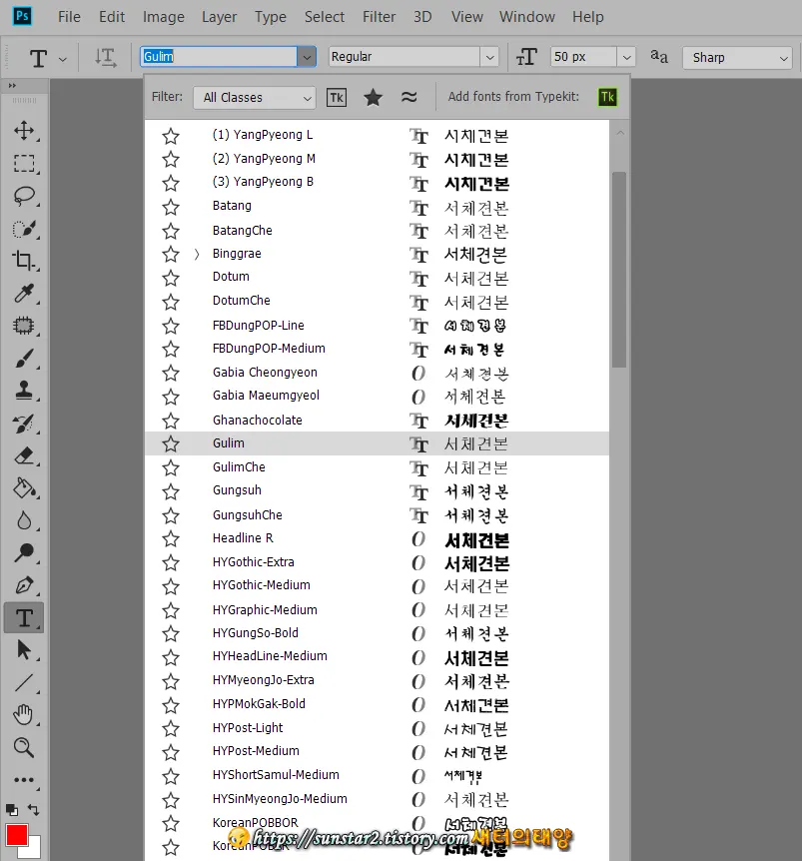Screen dimensions: 802x861
Task: Open the Type menu
Action: pos(270,17)
